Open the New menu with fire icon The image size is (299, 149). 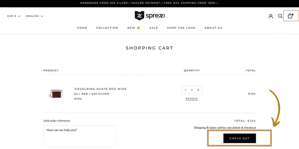coord(134,28)
